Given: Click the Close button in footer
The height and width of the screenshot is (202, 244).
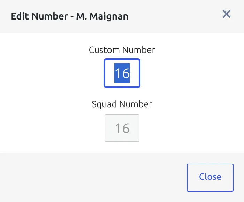Looking at the screenshot, I should [210, 177].
